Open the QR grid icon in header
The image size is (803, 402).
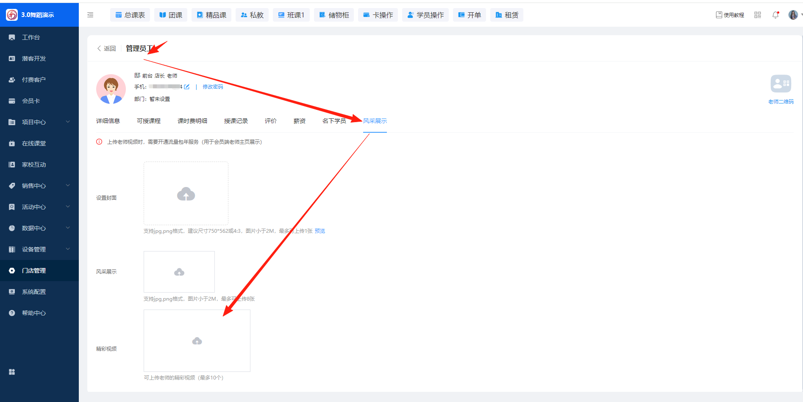coord(758,15)
